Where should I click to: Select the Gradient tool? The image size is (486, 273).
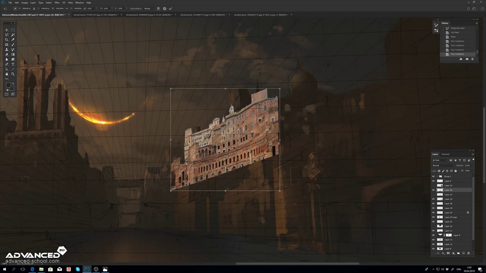13,55
